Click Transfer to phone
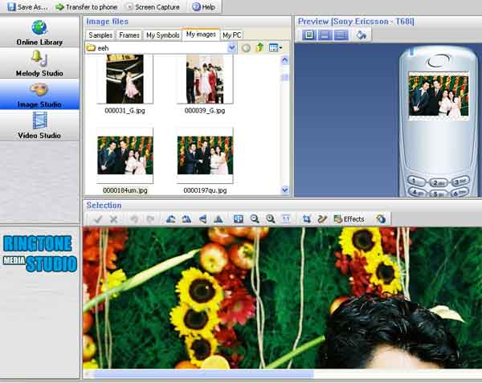Image resolution: width=482 pixels, height=383 pixels. pos(87,6)
